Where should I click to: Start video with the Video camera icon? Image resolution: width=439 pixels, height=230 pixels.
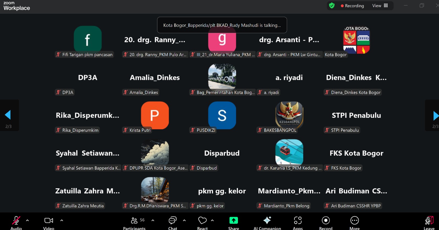click(x=49, y=221)
